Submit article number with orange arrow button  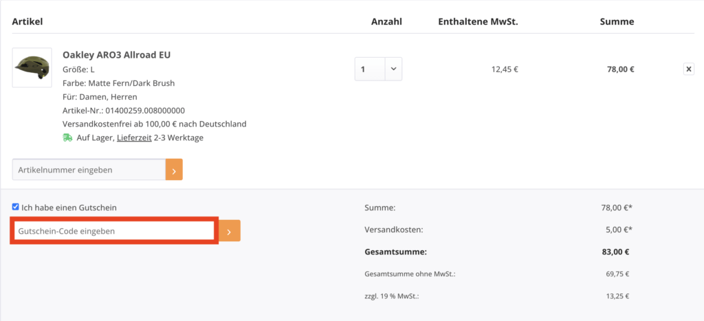click(174, 170)
